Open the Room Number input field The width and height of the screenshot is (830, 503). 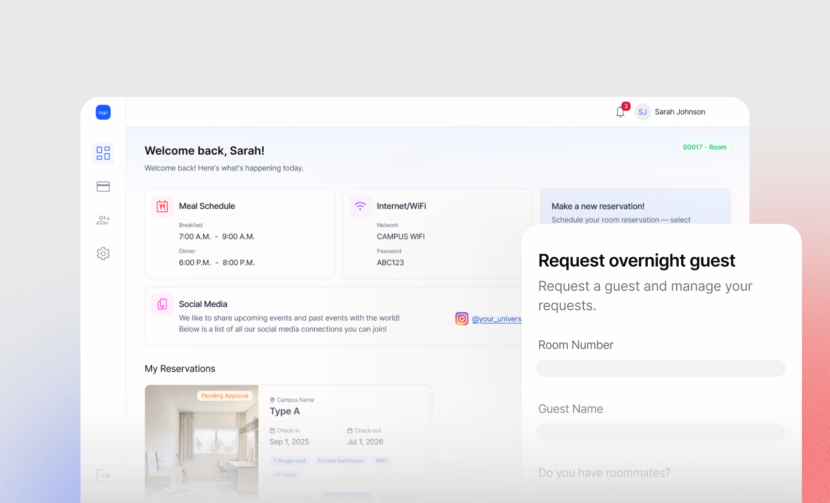pyautogui.click(x=660, y=368)
